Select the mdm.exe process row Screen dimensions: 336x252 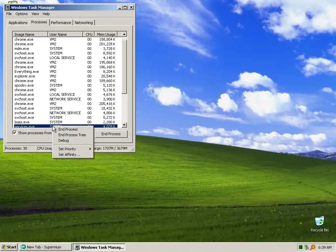pyautogui.click(x=65, y=49)
